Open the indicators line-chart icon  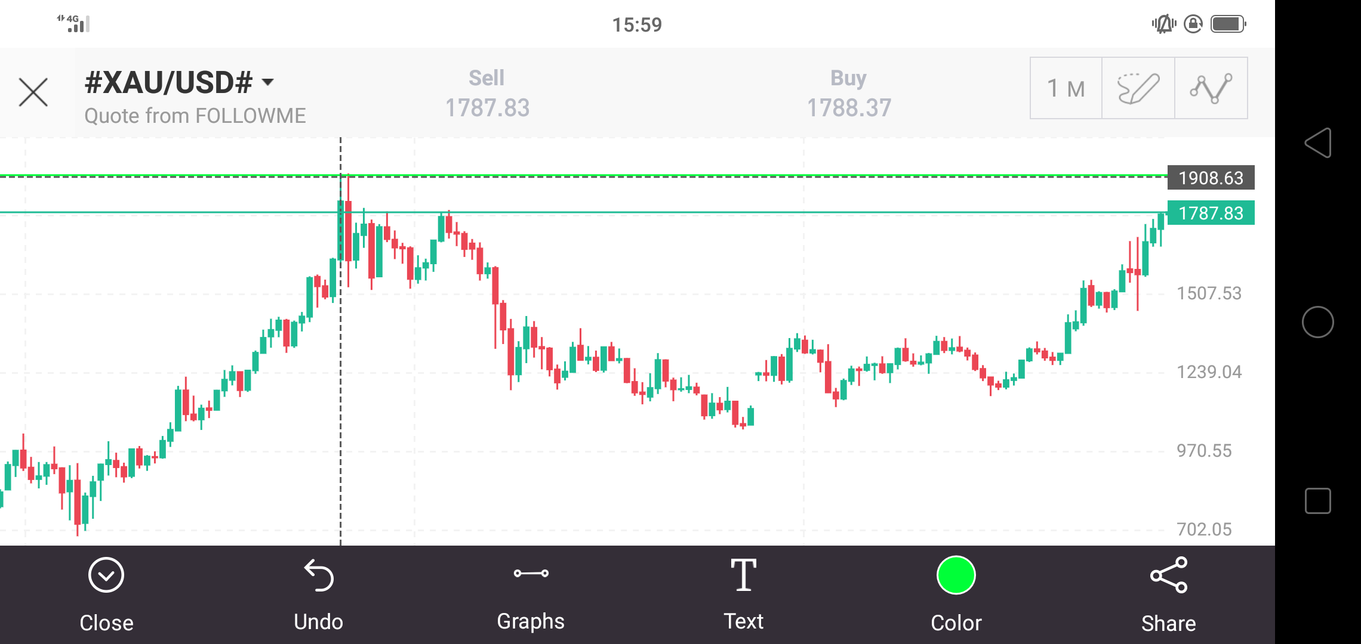(1211, 88)
